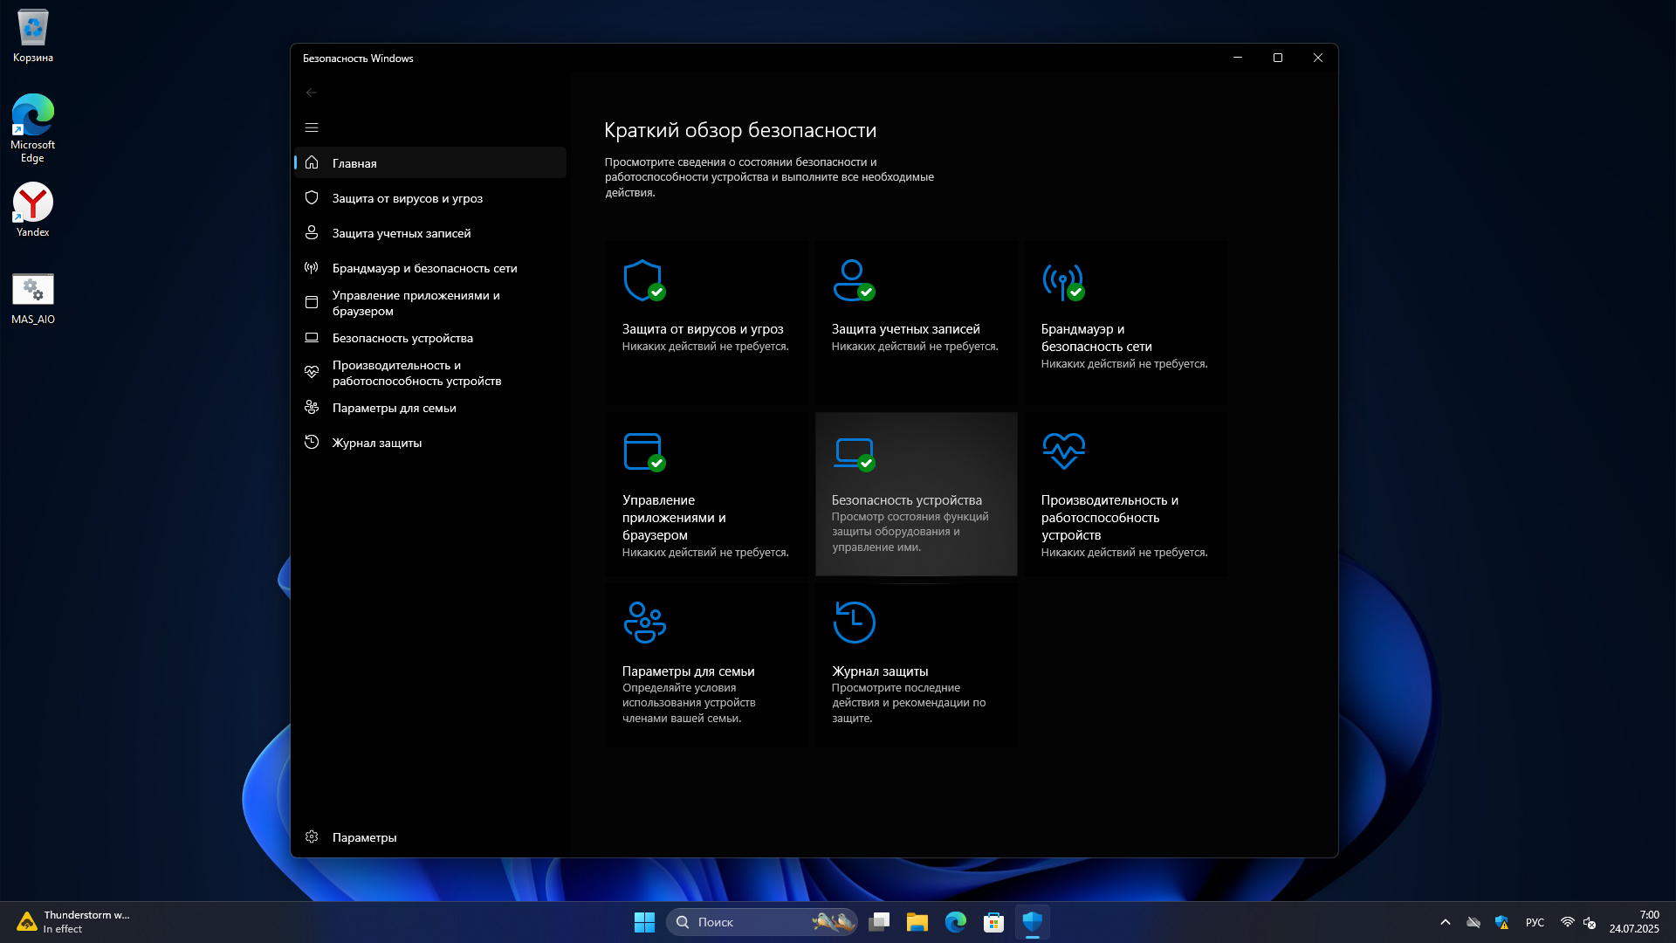Click the device security laptop icon tile
Image resolution: width=1676 pixels, height=943 pixels.
[854, 452]
